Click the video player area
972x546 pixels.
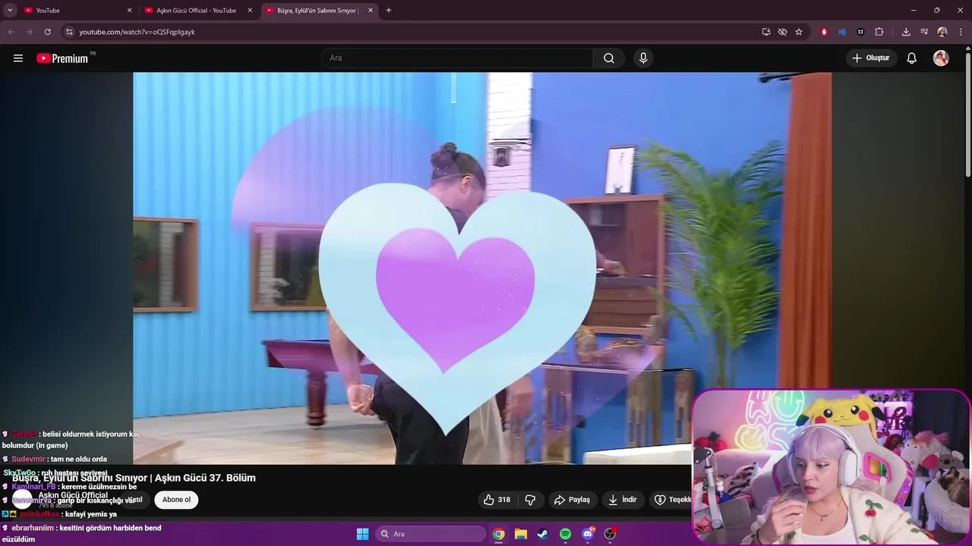(x=482, y=268)
